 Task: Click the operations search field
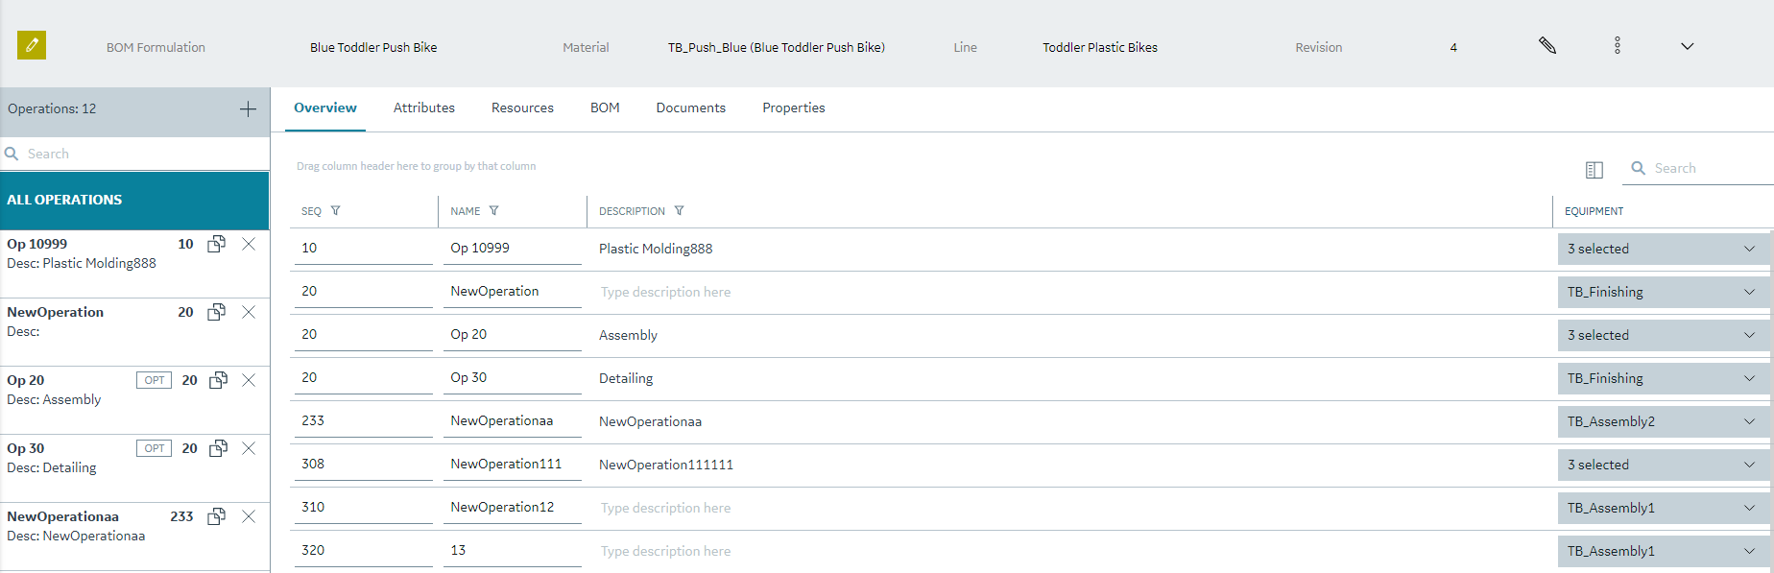point(134,154)
